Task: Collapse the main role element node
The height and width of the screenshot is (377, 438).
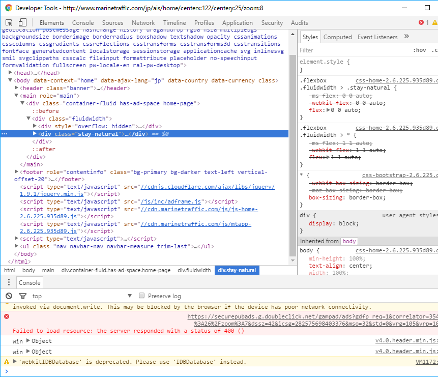Action: (x=16, y=95)
